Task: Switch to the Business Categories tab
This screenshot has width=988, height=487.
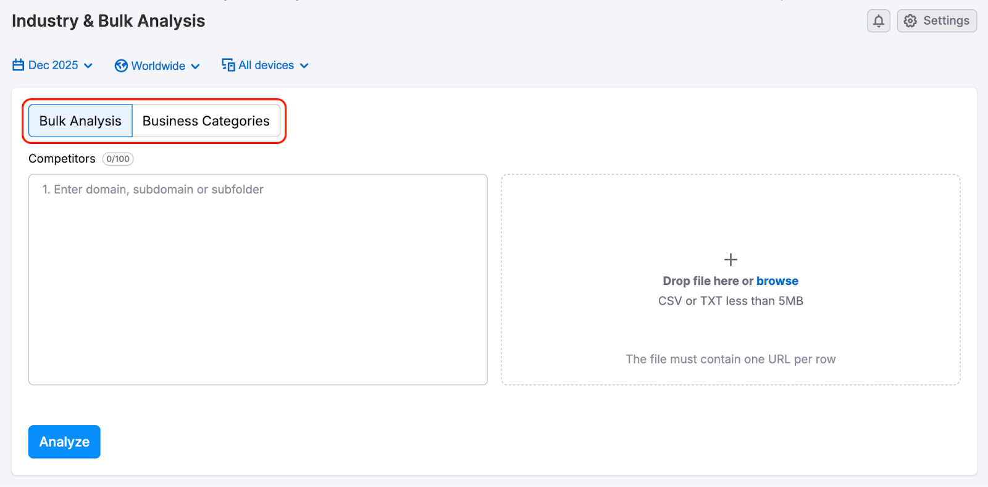Action: pos(206,121)
